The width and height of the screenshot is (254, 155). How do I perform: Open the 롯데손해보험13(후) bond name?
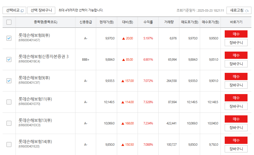35,120
